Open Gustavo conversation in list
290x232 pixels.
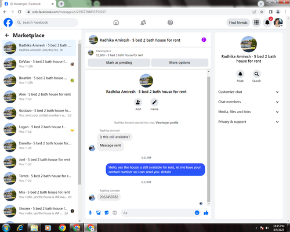(39, 113)
